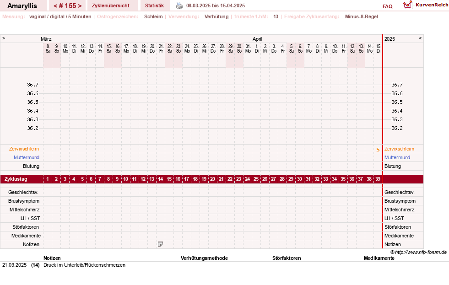This screenshot has width=449, height=285.
Task: Click the note date 21.03.2025
Action: tap(14, 265)
